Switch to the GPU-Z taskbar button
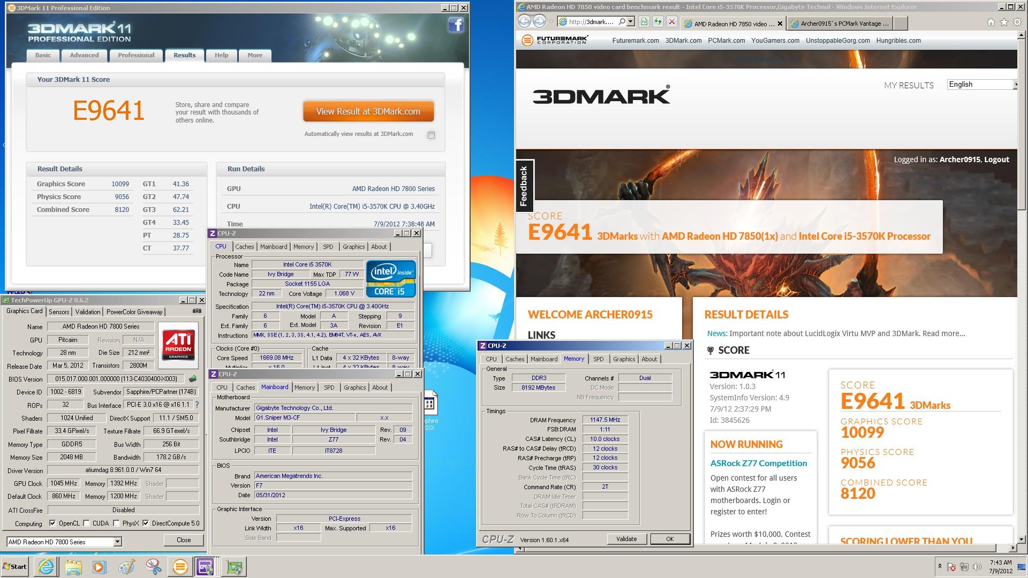 coord(234,567)
